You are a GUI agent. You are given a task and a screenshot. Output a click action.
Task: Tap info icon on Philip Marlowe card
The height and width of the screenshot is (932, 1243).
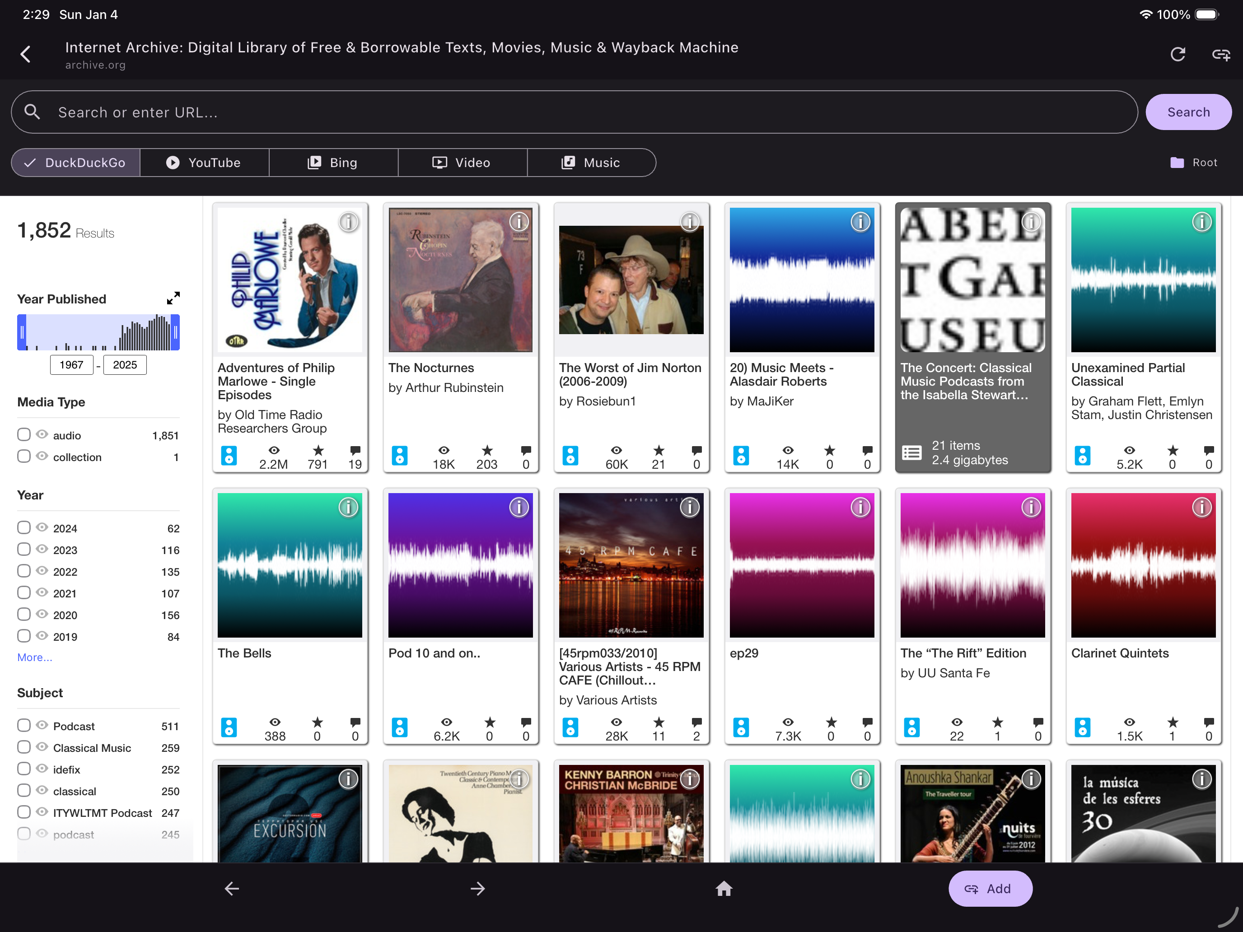(x=348, y=222)
